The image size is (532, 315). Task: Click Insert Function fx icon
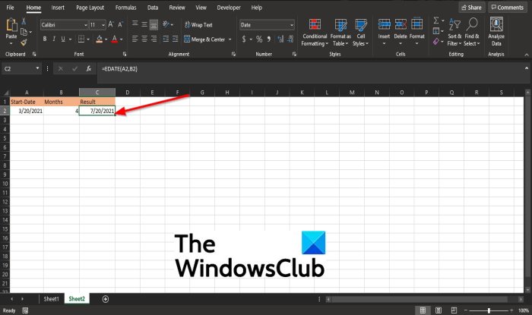[x=89, y=69]
